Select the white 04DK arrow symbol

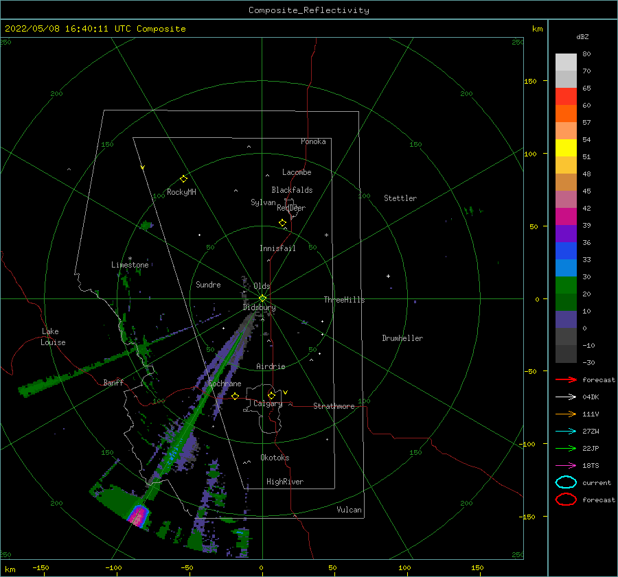[566, 397]
